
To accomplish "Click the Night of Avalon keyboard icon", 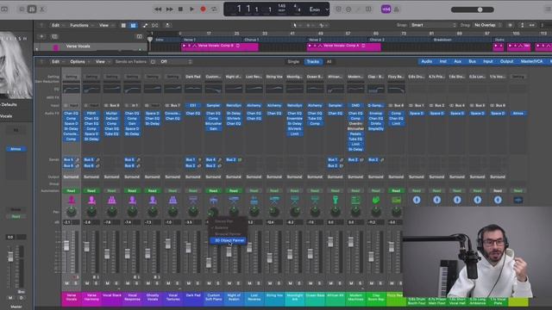I will [x=234, y=200].
